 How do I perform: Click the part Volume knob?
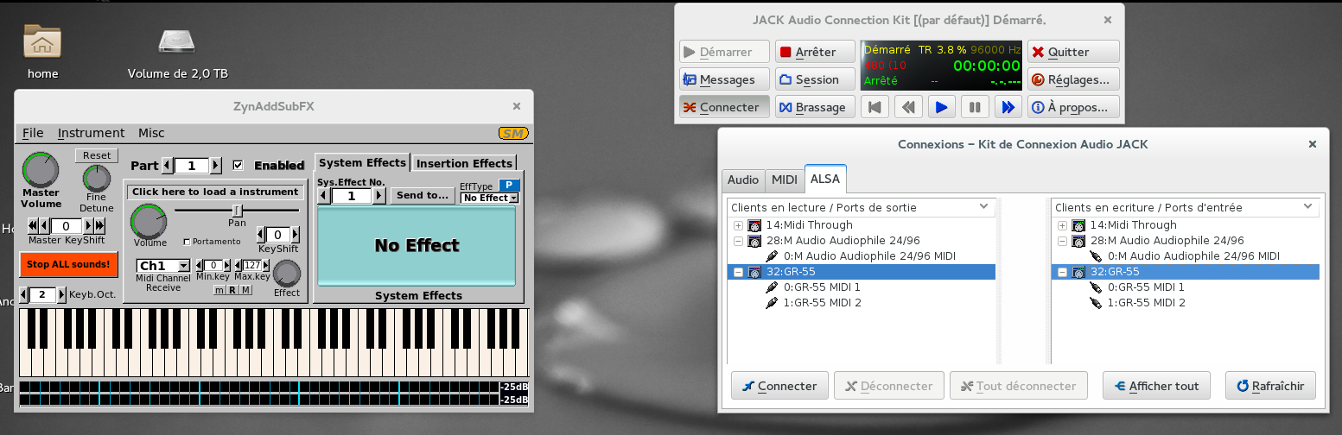pyautogui.click(x=149, y=222)
